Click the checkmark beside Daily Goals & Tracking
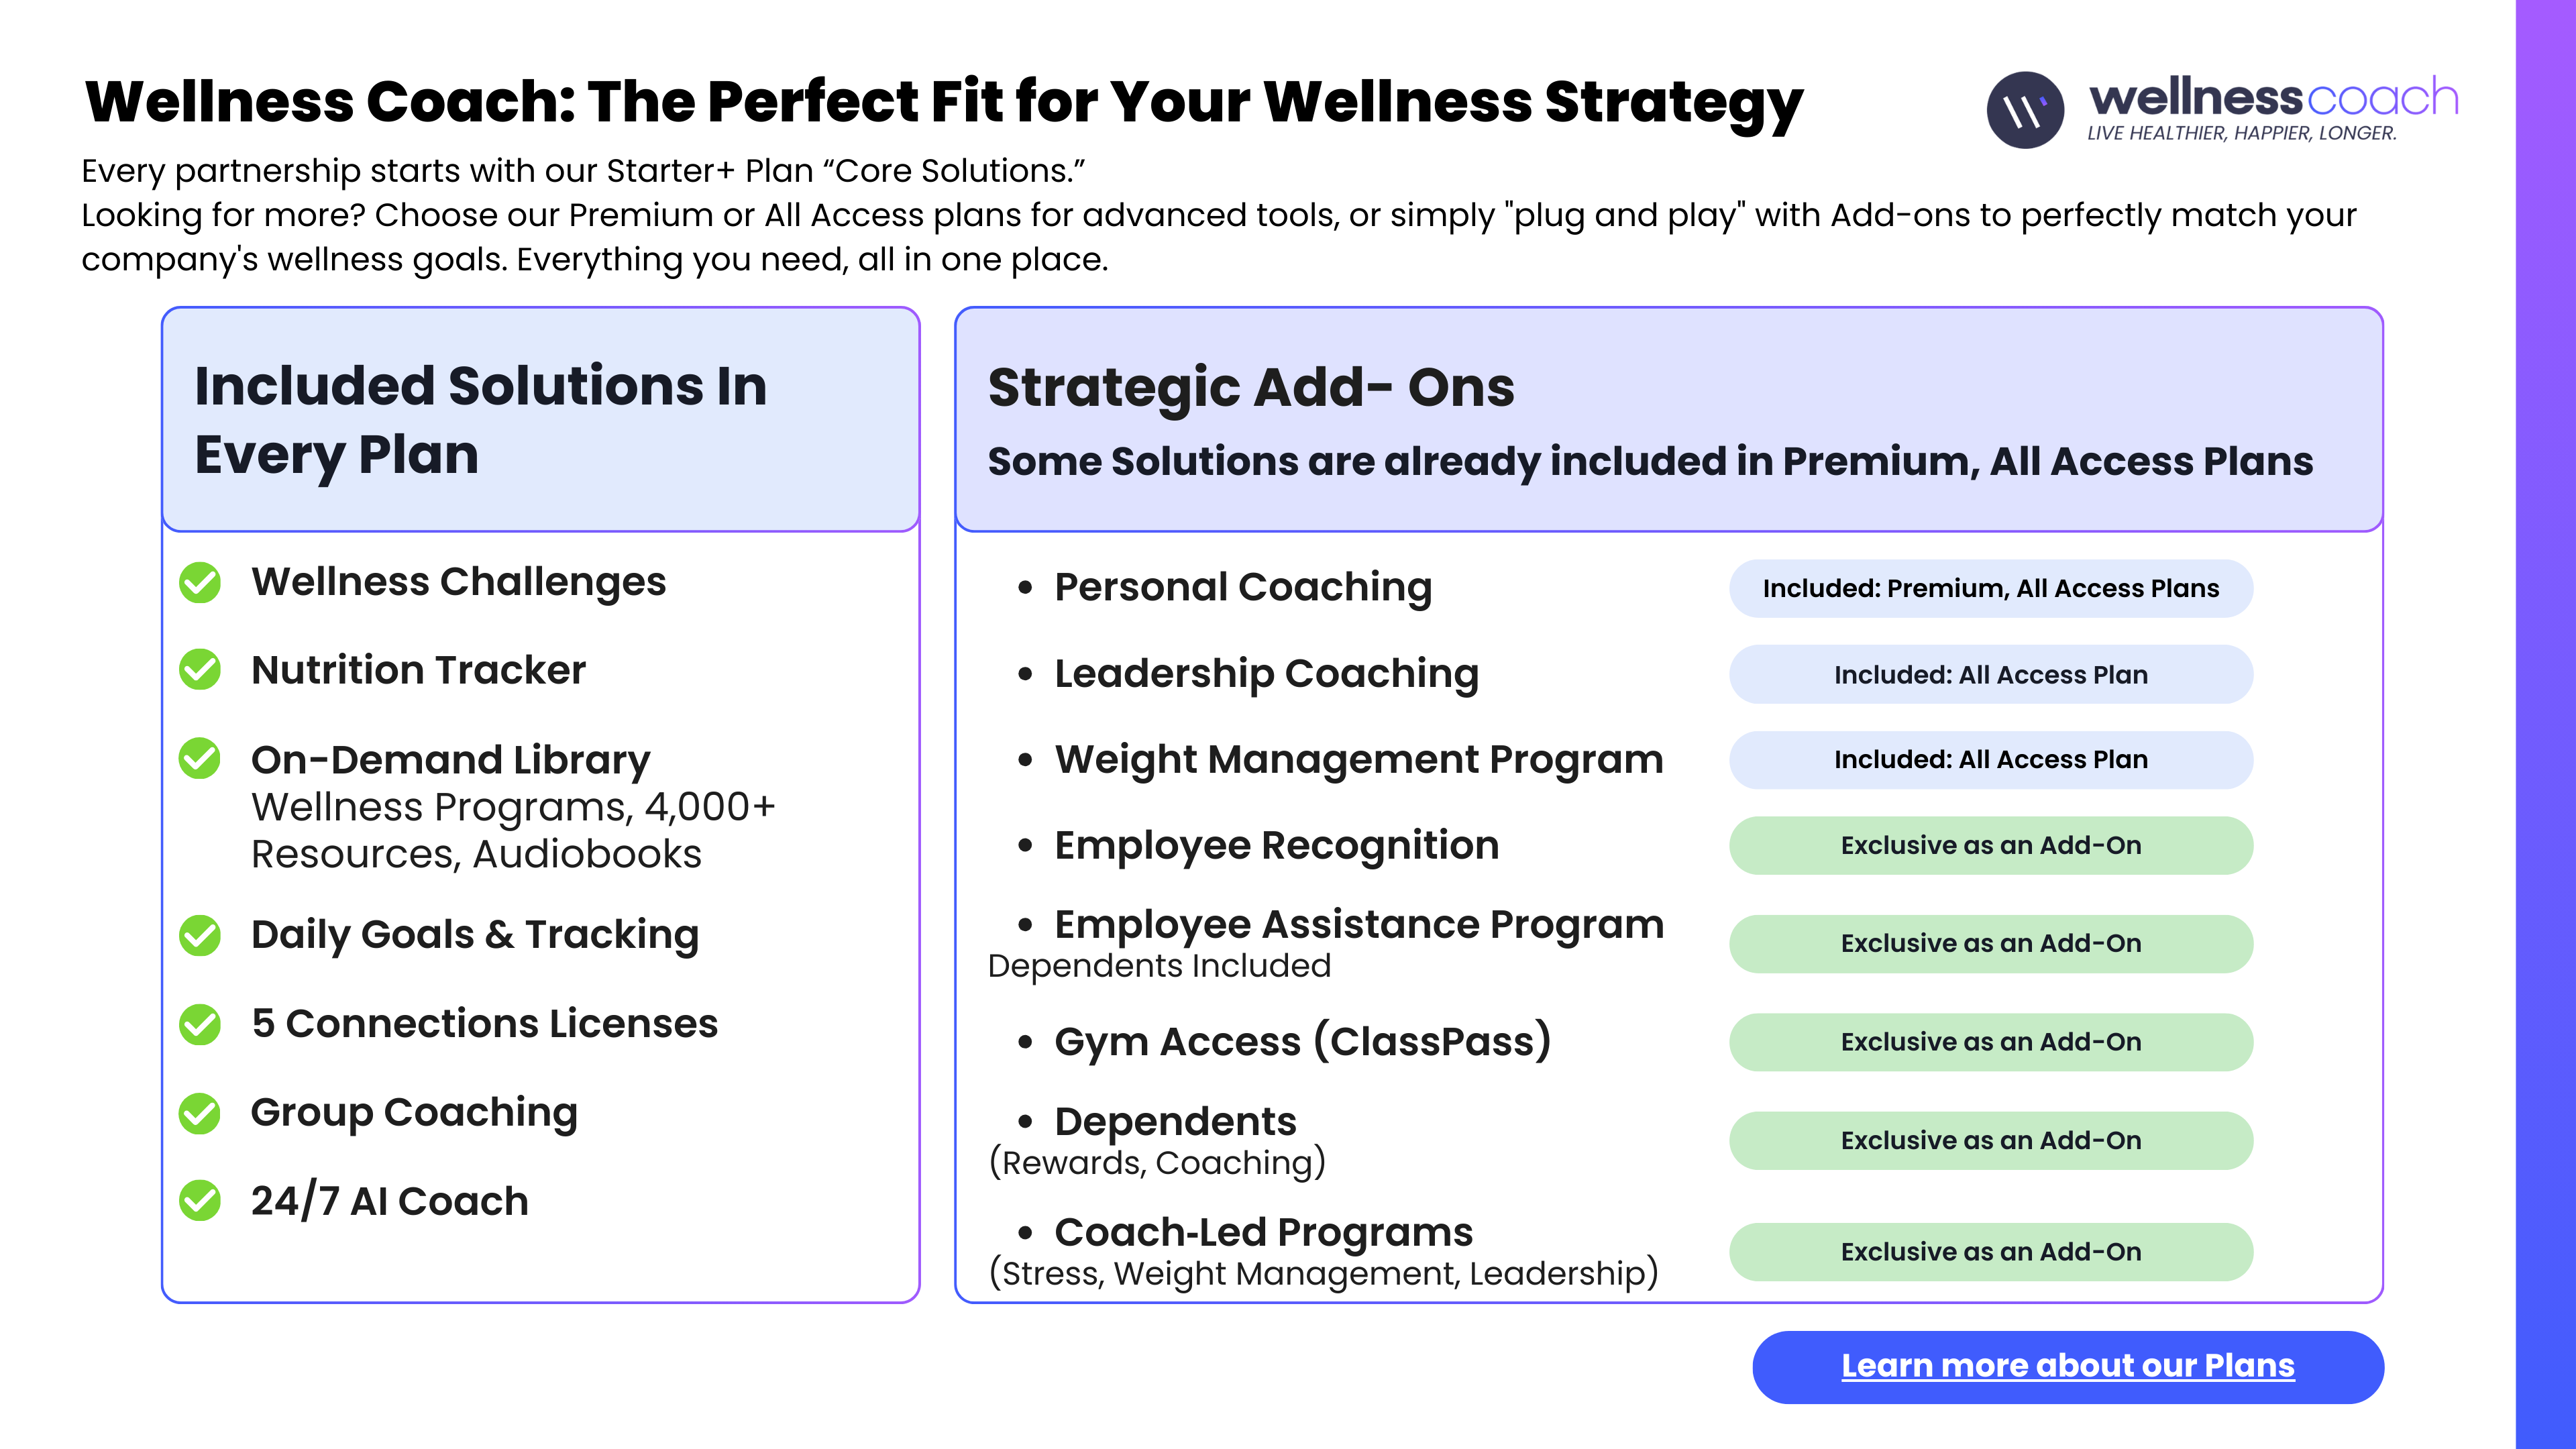Viewport: 2576px width, 1449px height. (x=200, y=935)
